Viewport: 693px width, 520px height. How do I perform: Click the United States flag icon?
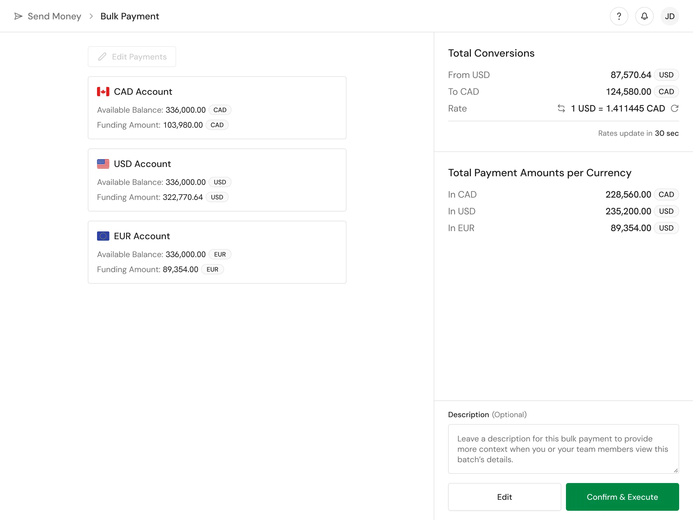click(x=103, y=164)
